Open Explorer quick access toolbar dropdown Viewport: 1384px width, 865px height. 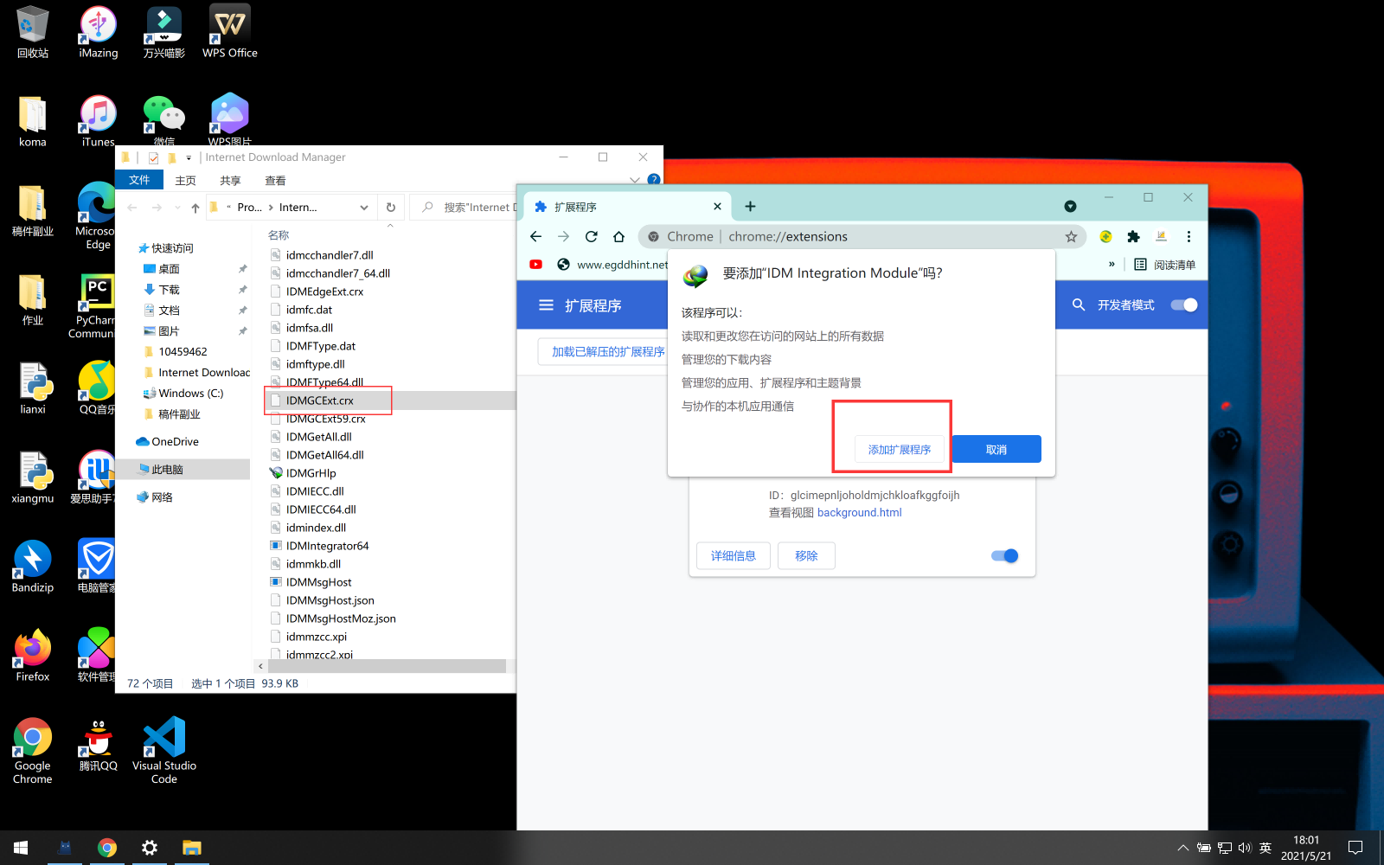click(189, 157)
